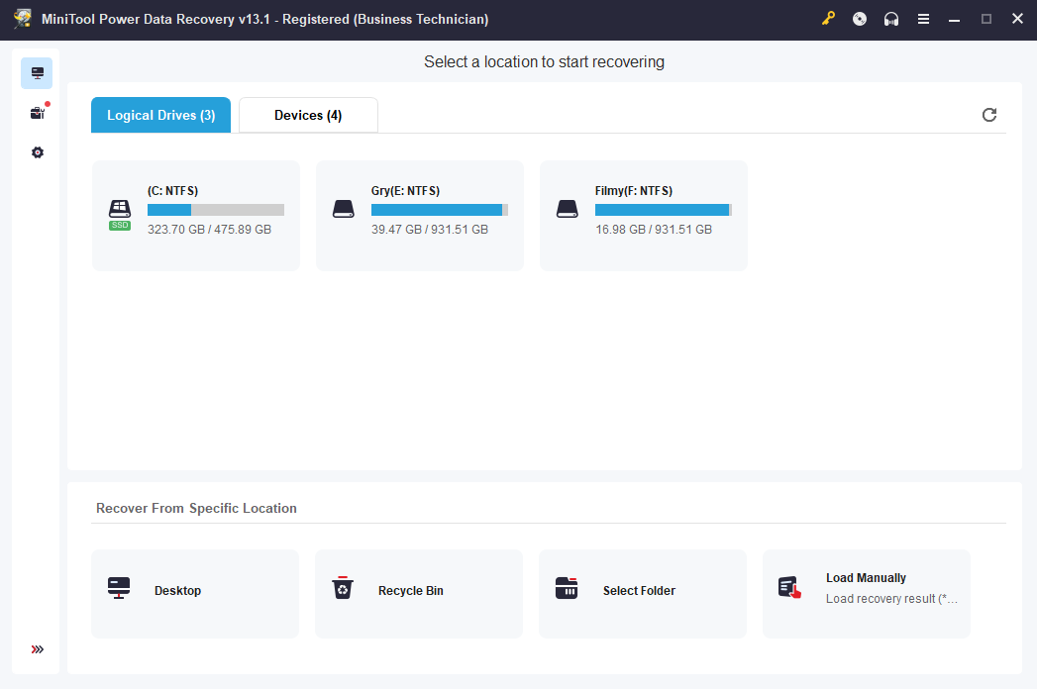1037x689 pixels.
Task: Click Select Folder option
Action: pyautogui.click(x=643, y=593)
